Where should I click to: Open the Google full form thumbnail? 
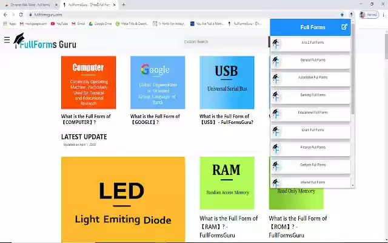[x=158, y=83]
